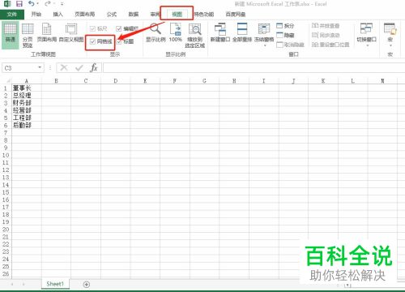Redo the last action
The width and height of the screenshot is (405, 292).
tap(48, 4)
